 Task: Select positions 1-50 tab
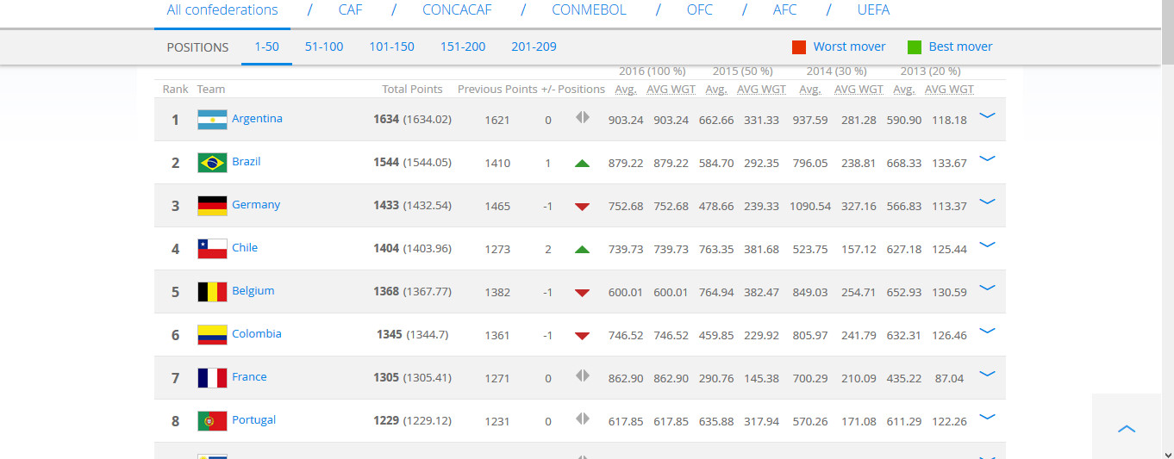click(x=266, y=47)
